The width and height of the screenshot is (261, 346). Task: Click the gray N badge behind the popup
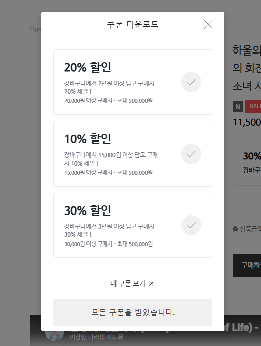pyautogui.click(x=238, y=107)
